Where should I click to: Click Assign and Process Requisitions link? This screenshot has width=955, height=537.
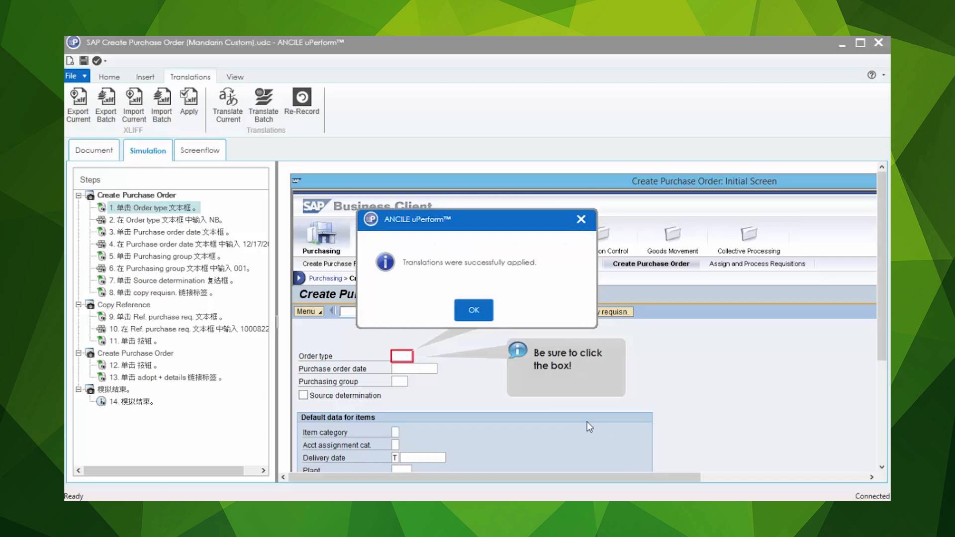coord(757,264)
